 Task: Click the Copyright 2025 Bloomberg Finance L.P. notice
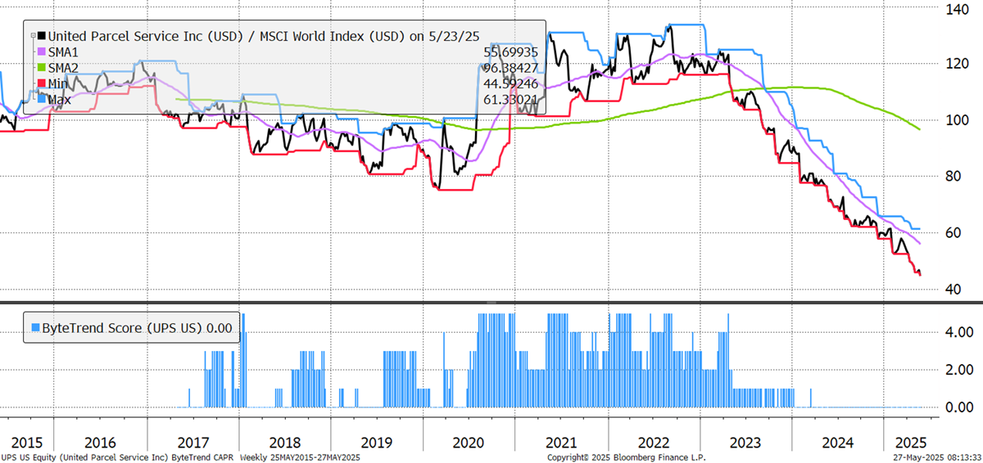pyautogui.click(x=626, y=457)
